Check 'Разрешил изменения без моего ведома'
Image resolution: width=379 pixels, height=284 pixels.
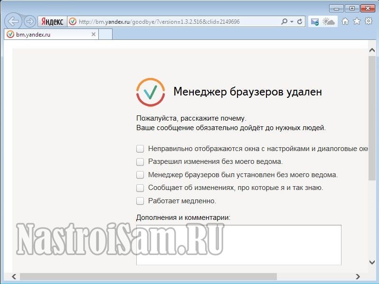tap(140, 161)
